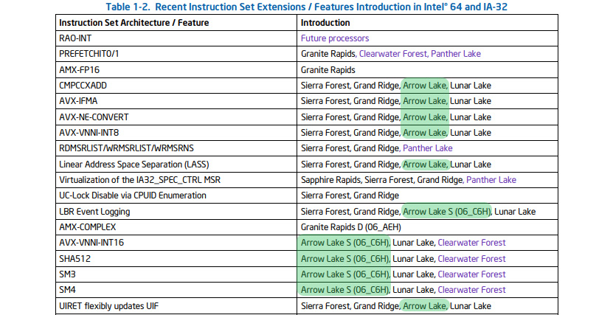This screenshot has height=315, width=613.
Task: Select 'UC-Lock Disable via CPUID Enumeration' cell
Action: pos(176,195)
